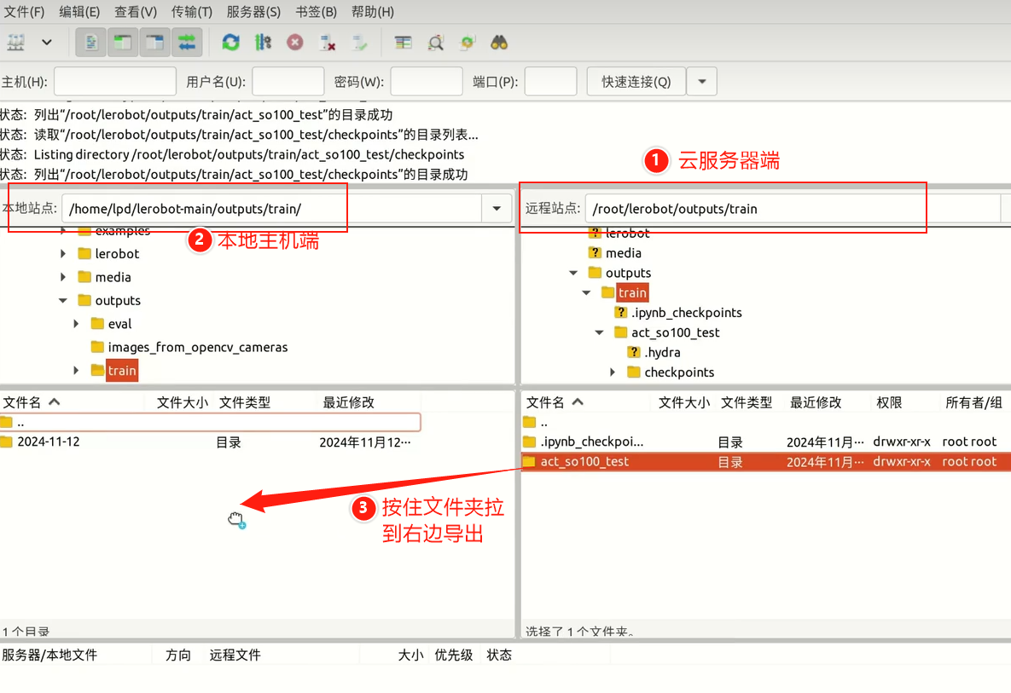Select the remote .hydra tree item

point(662,352)
